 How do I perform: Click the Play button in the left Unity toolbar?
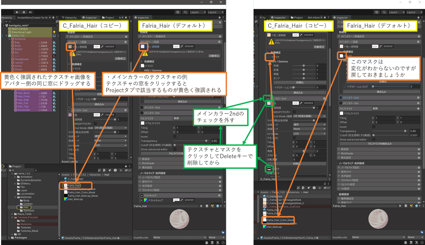(16, 12)
